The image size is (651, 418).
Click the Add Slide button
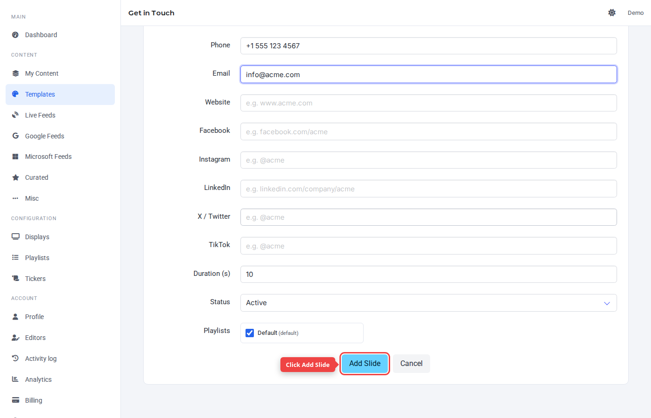click(365, 364)
